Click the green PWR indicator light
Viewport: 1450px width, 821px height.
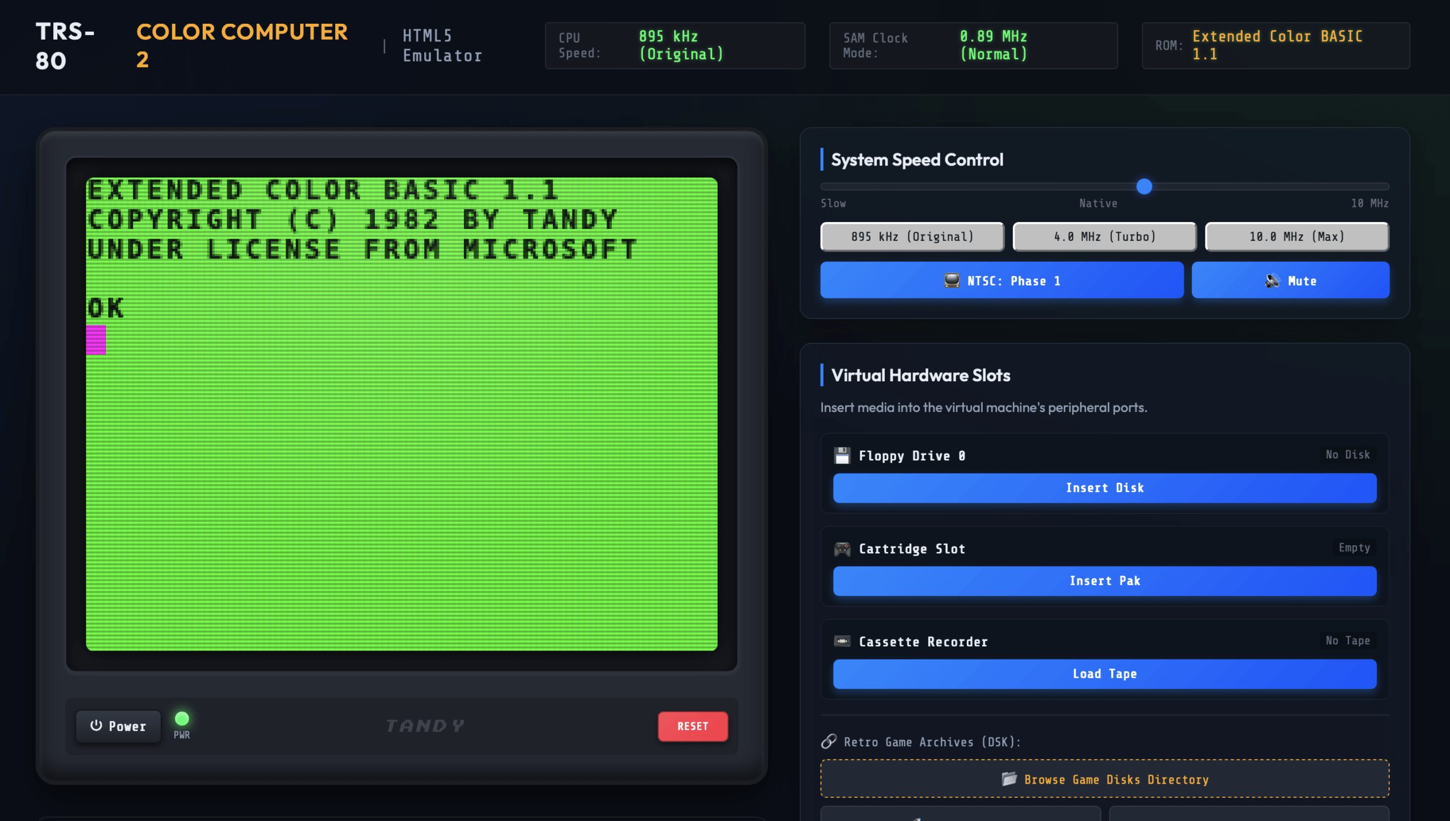click(x=182, y=718)
